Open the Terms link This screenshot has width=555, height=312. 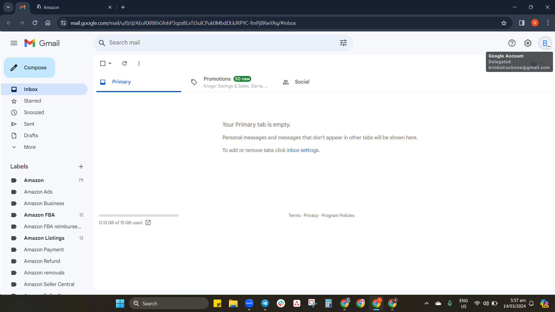coord(295,216)
